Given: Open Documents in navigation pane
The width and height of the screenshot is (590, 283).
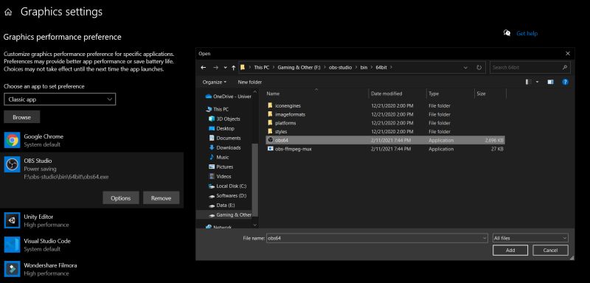Looking at the screenshot, I should point(225,138).
